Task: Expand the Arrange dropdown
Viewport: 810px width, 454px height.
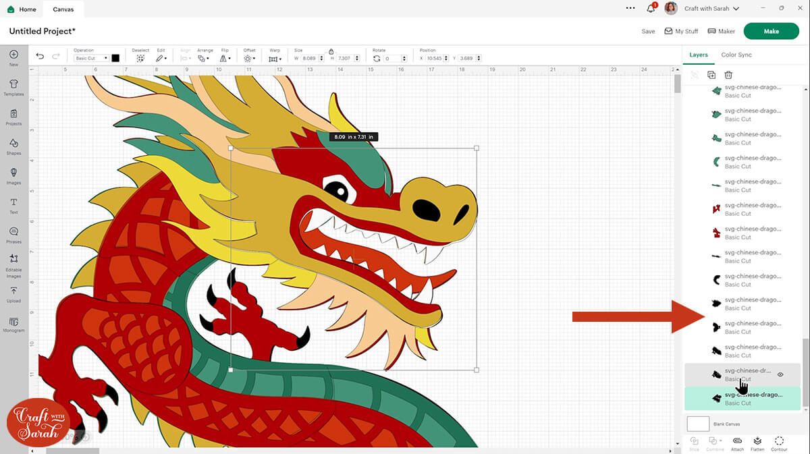Action: point(205,59)
